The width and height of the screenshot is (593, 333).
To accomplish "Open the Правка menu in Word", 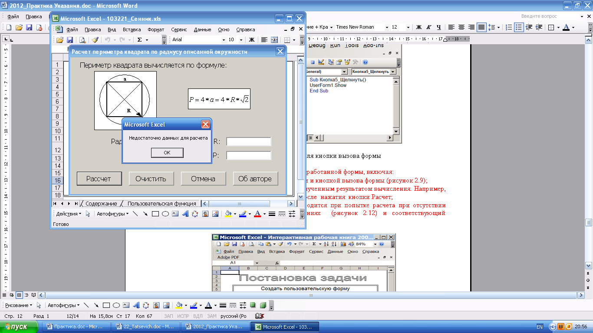I will tap(34, 17).
